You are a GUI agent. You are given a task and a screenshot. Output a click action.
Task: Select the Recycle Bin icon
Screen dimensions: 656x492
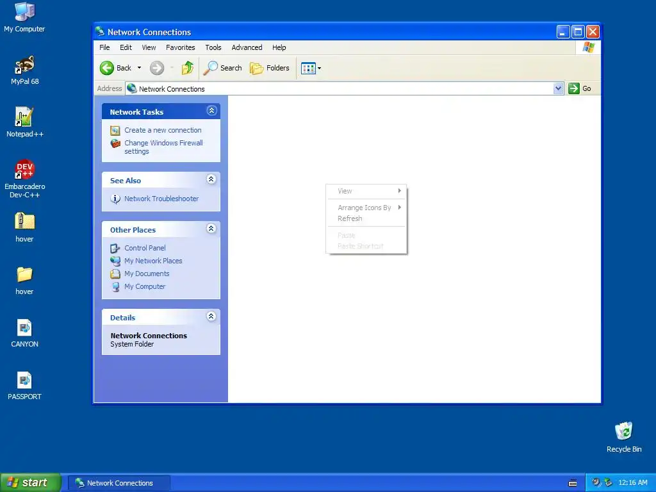coord(624,437)
